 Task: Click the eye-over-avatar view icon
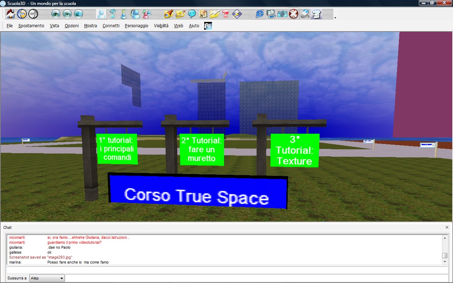[x=113, y=14]
